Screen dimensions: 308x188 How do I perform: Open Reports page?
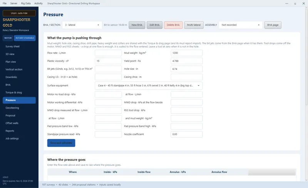(x=19, y=131)
